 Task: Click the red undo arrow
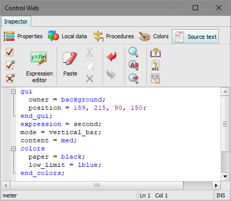112,57
